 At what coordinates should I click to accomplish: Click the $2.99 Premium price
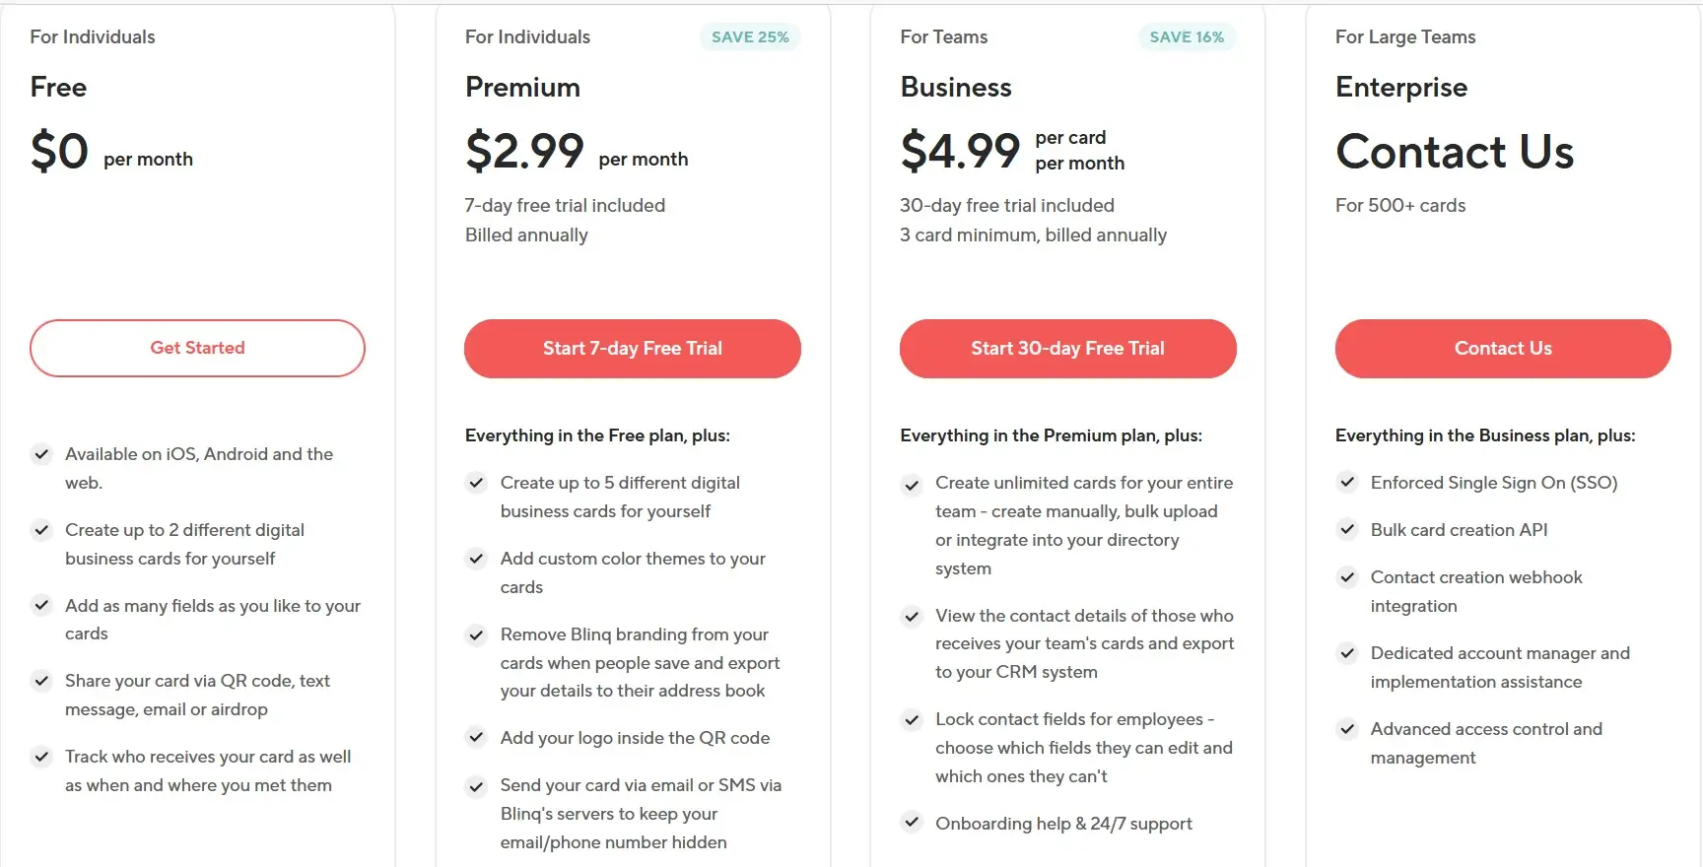[524, 152]
